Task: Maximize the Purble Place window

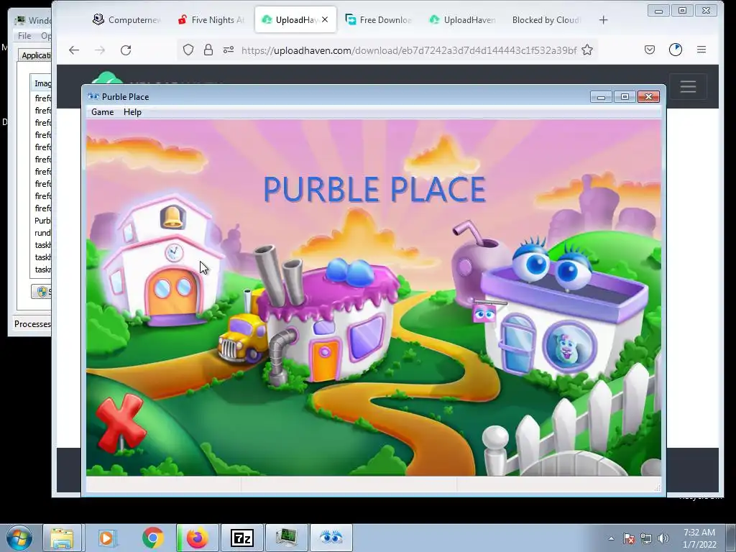Action: pos(625,97)
